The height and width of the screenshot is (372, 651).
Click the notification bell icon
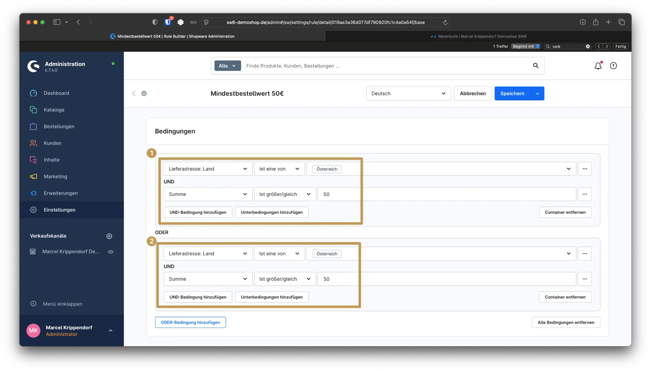598,66
